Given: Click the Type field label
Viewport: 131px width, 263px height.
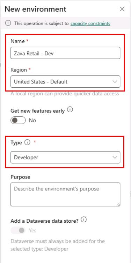Looking at the screenshot, I should (16, 143).
